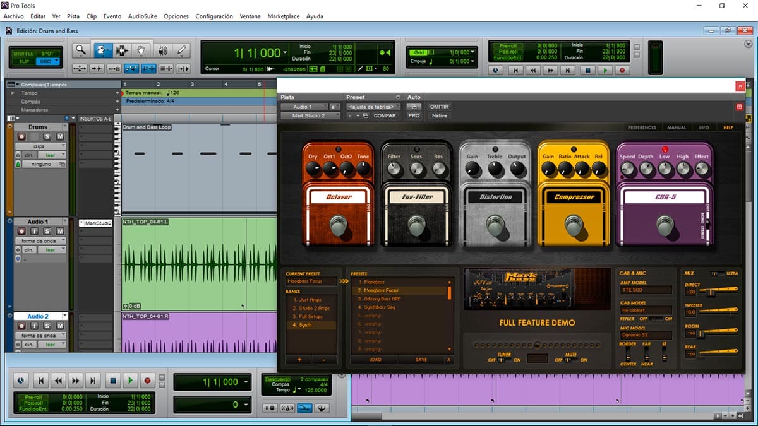
Task: Open Audio 1 'leer' automation mode dropdown
Action: point(51,250)
